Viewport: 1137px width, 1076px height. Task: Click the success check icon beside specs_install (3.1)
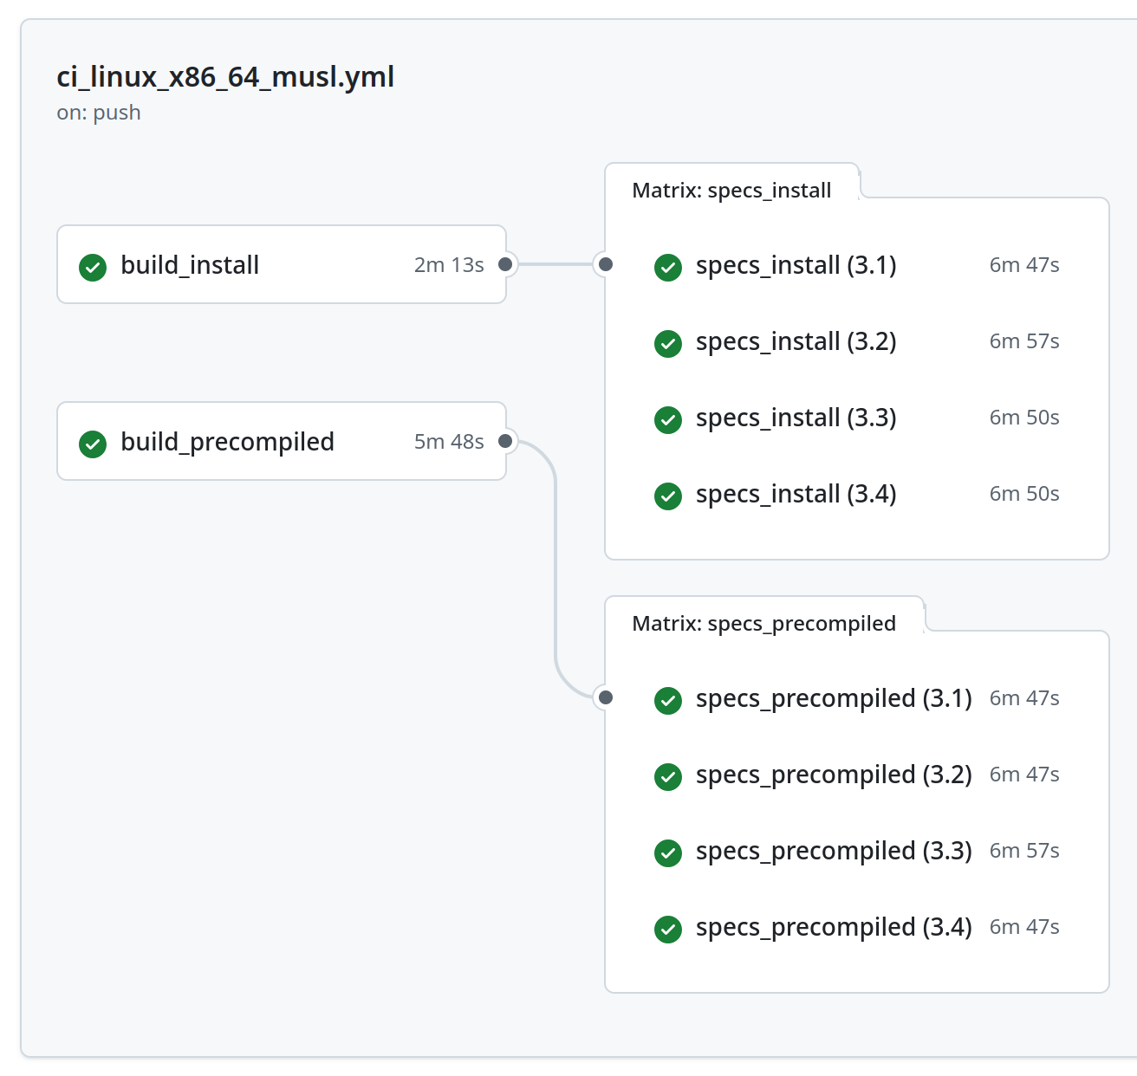tap(668, 268)
